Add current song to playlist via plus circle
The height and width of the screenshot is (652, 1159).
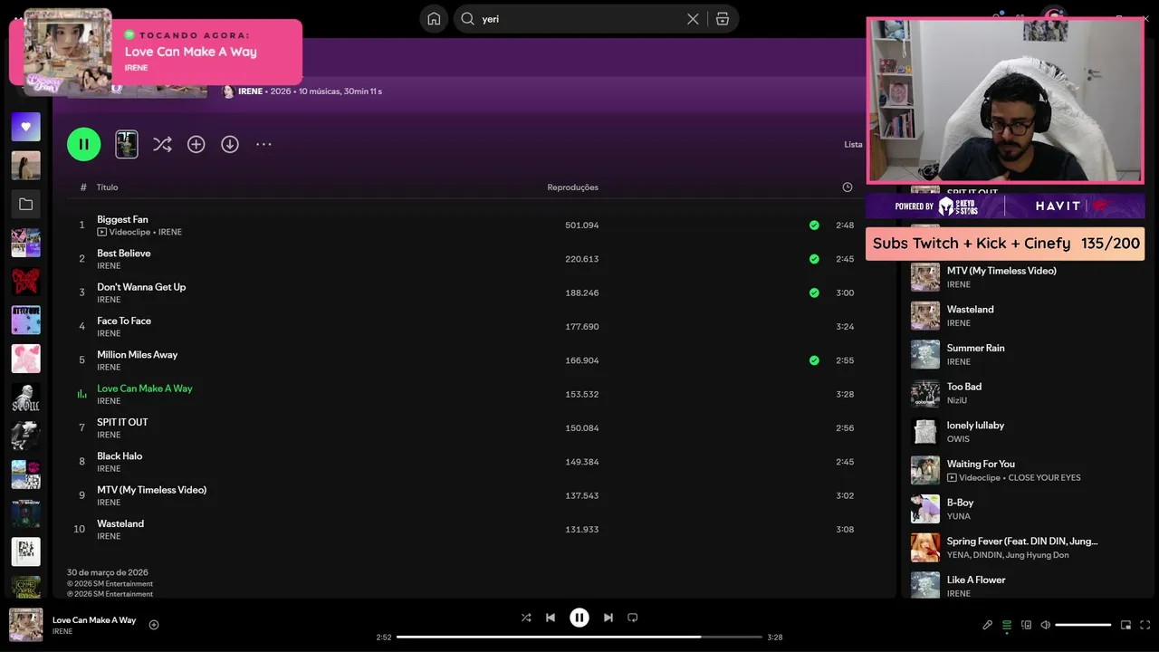pos(154,625)
